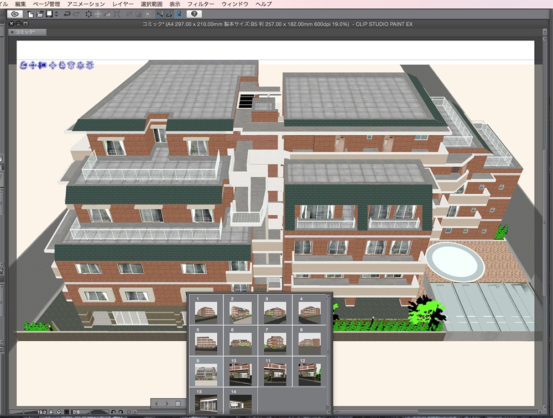Open the zoom percentage stepper dropdown
Viewport: 553px width, 418px height.
pos(59,412)
